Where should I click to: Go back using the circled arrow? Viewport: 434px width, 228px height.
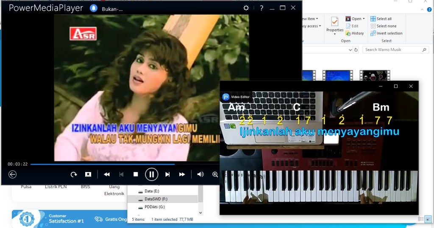pyautogui.click(x=13, y=174)
